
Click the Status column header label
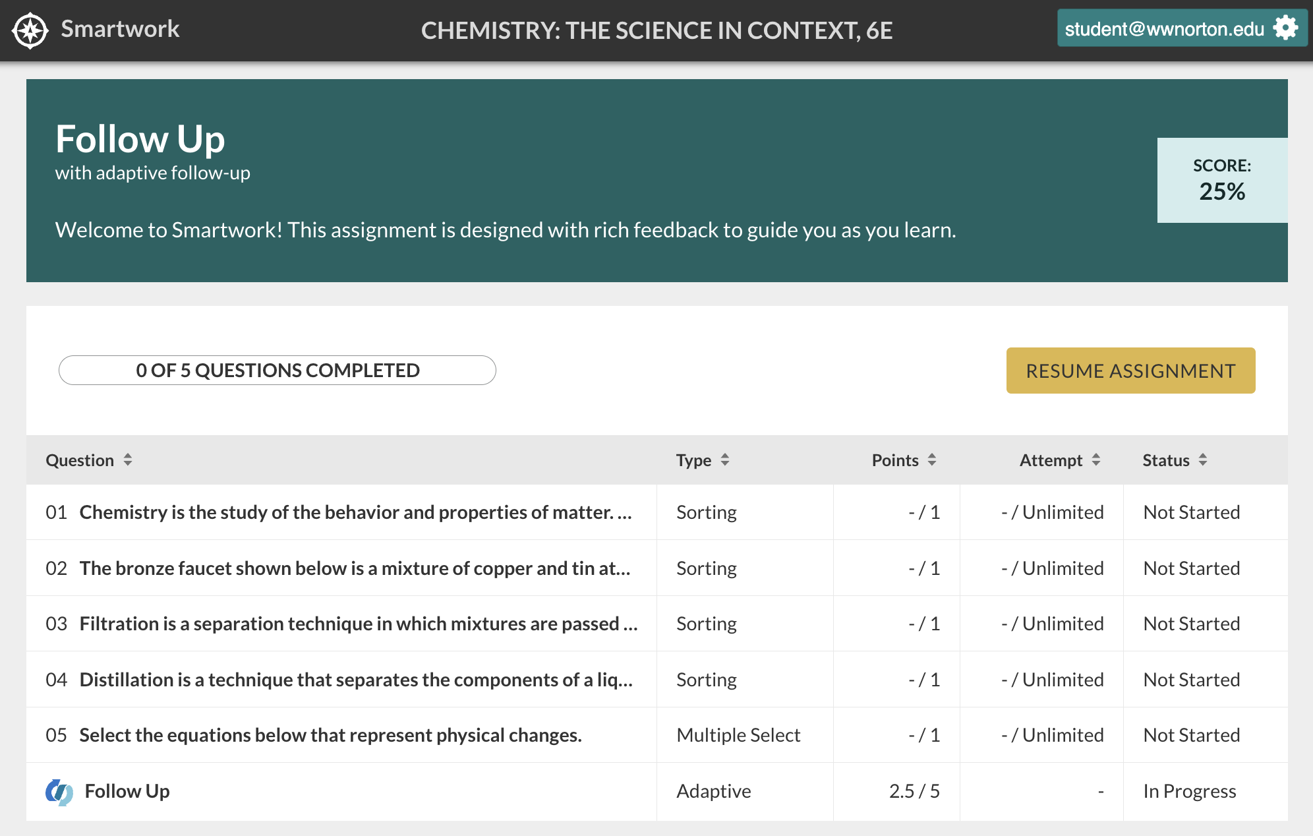pyautogui.click(x=1165, y=460)
